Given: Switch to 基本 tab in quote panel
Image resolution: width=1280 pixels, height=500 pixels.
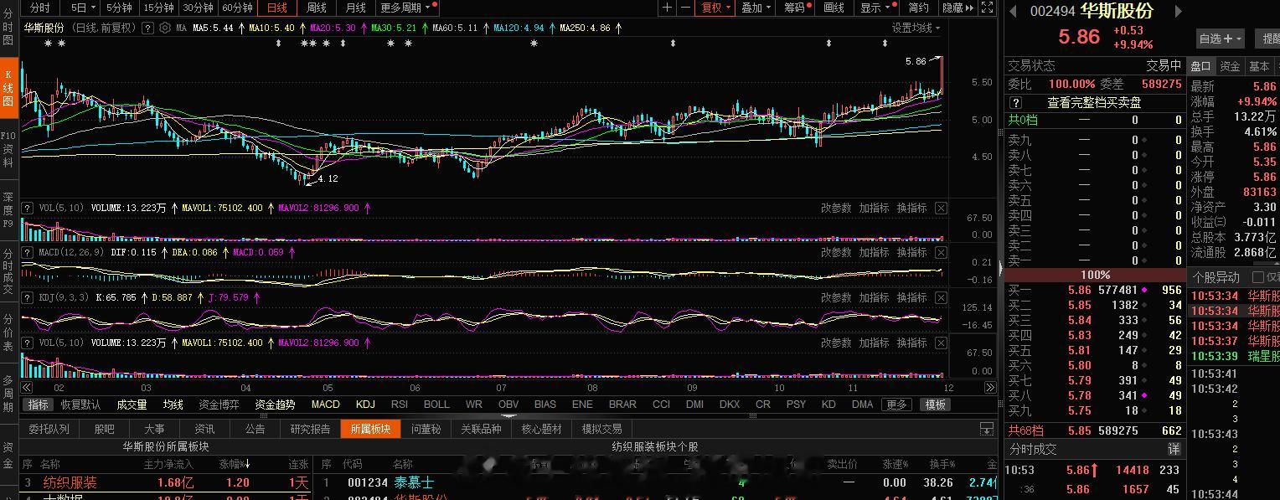Looking at the screenshot, I should pyautogui.click(x=1259, y=66).
